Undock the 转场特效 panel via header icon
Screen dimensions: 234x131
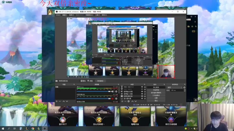pyautogui.click(x=185, y=84)
